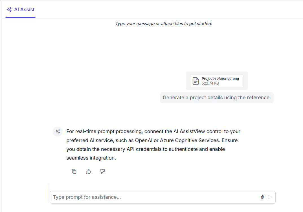Image resolution: width=303 pixels, height=212 pixels.
Task: Select the 'Generate a project details' message bubble
Action: (x=217, y=98)
